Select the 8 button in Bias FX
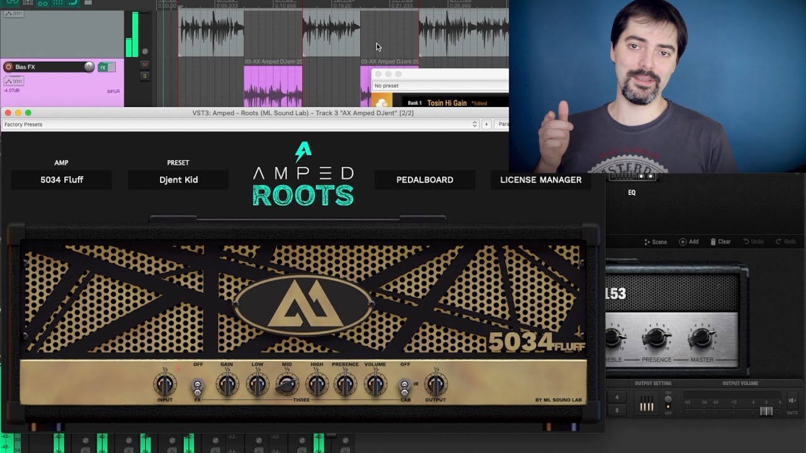Viewport: 806px width, 453px height. 617,410
